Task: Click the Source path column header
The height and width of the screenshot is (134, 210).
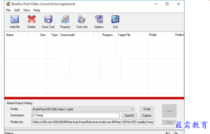Action: pyautogui.click(x=76, y=35)
